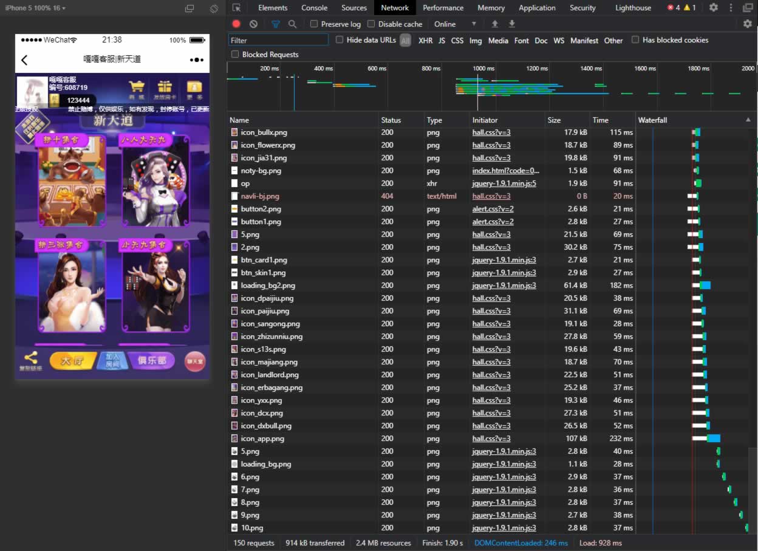
Task: Open the Application tab
Action: [537, 8]
